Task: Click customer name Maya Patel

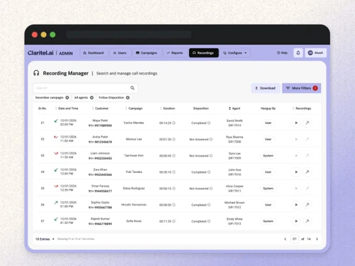Action: click(100, 121)
